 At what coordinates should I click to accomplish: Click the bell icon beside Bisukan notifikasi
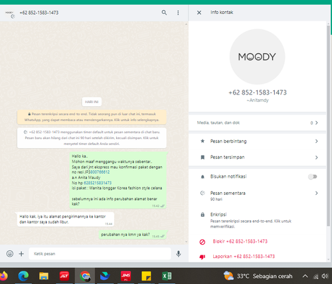203,177
